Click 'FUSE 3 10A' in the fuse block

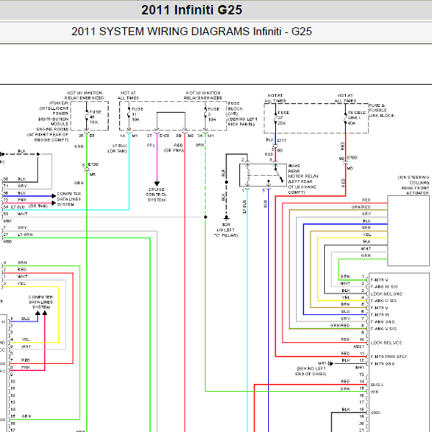point(213,114)
